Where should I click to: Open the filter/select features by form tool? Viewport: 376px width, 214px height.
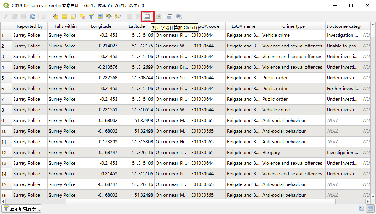91,16
